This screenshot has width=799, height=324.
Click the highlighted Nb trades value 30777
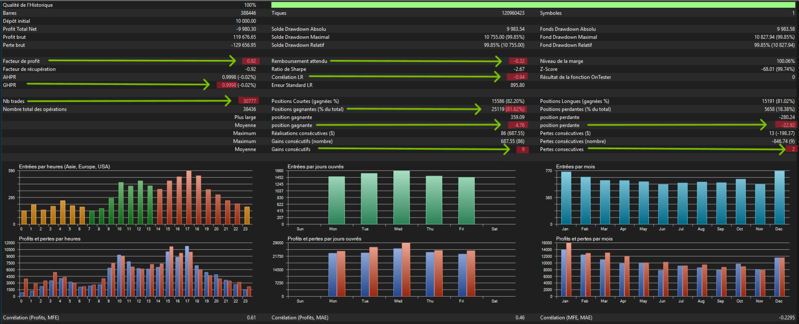(249, 101)
